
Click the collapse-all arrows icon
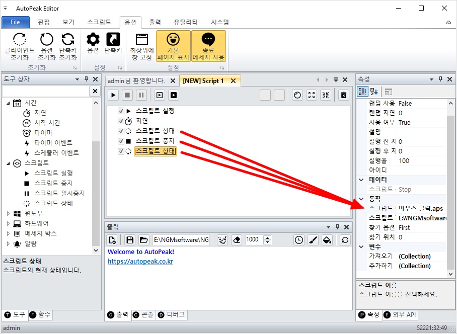(x=326, y=95)
